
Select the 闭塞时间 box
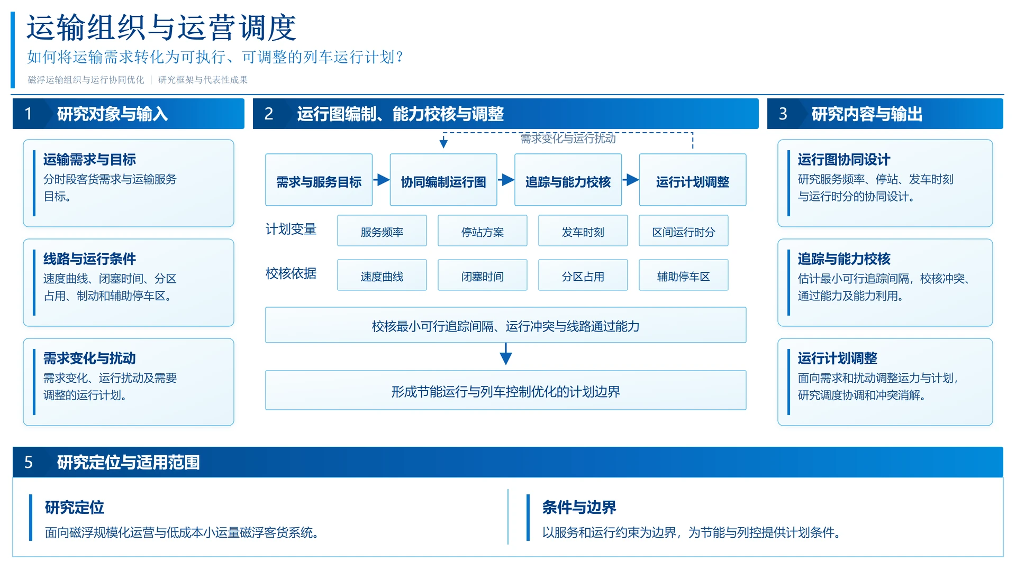[x=483, y=275]
